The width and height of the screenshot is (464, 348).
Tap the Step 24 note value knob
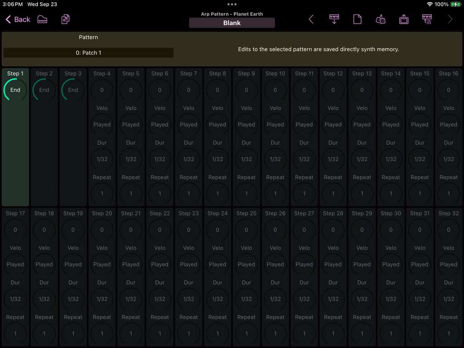pyautogui.click(x=217, y=230)
